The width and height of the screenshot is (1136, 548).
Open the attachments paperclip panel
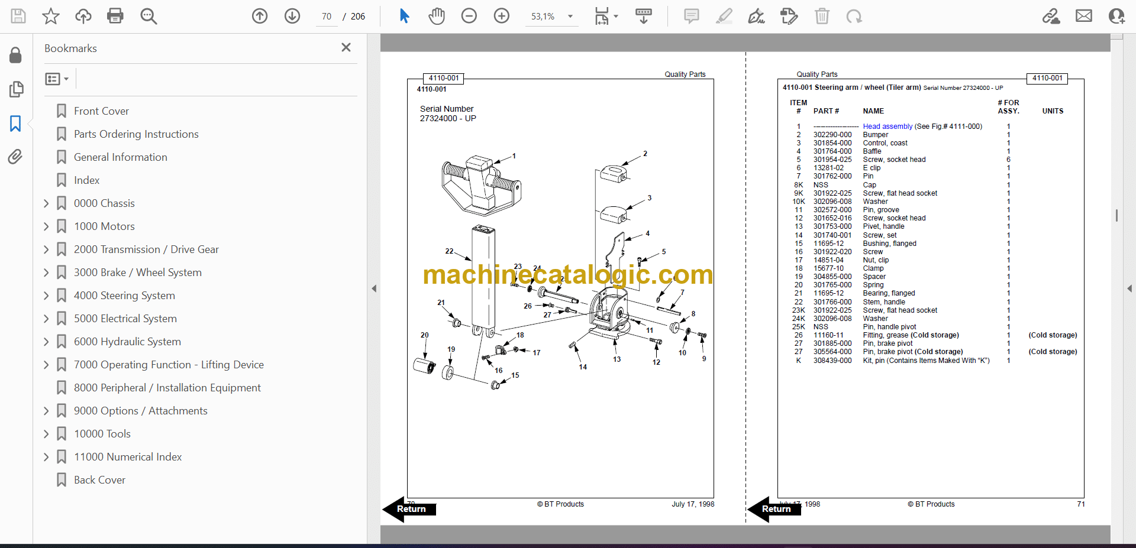[x=16, y=157]
